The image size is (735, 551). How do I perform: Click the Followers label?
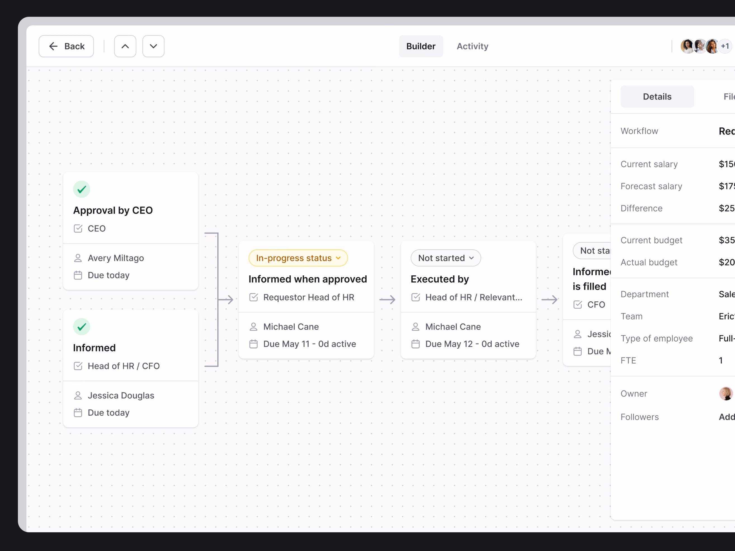pyautogui.click(x=640, y=417)
